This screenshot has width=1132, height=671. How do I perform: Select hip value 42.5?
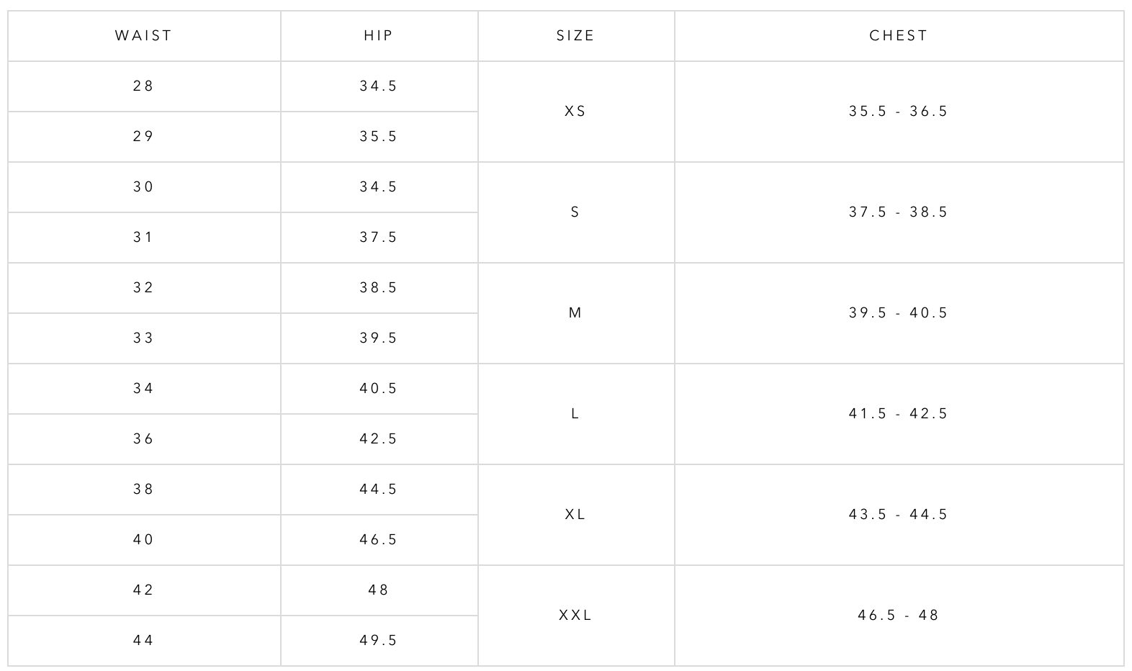[379, 439]
